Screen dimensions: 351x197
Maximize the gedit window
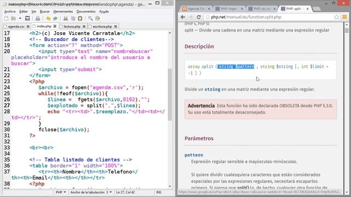[157, 3]
